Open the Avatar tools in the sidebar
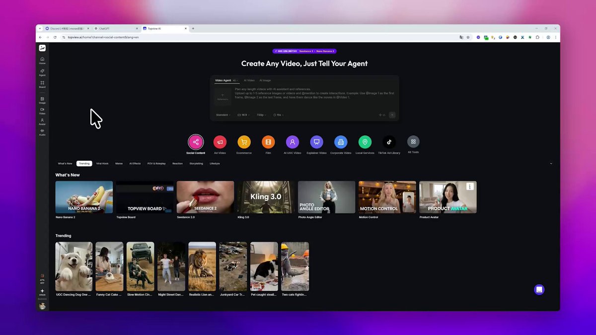Image resolution: width=596 pixels, height=335 pixels. point(42,122)
